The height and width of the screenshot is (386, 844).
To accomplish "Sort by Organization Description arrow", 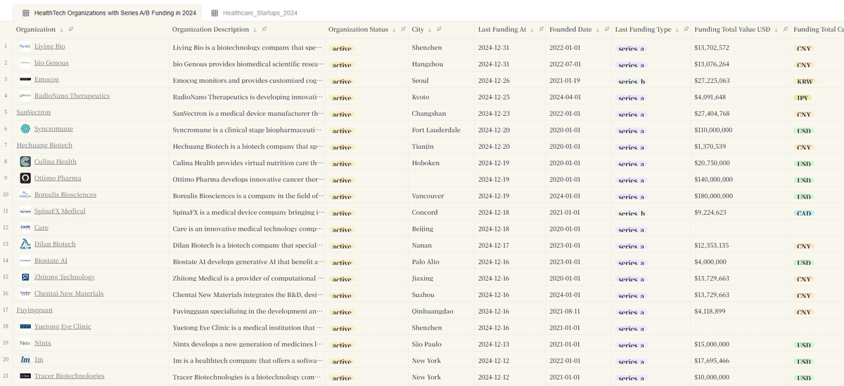I will pos(255,29).
